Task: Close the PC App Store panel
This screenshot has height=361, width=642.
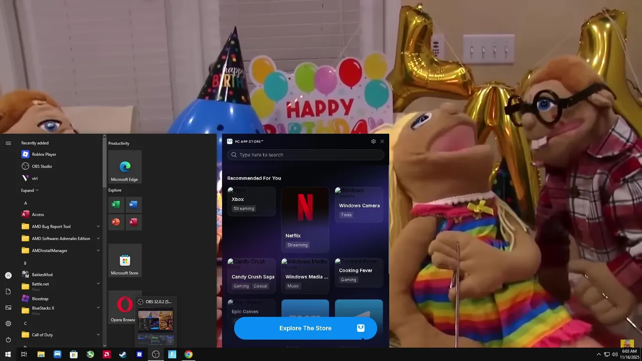Action: (x=382, y=141)
